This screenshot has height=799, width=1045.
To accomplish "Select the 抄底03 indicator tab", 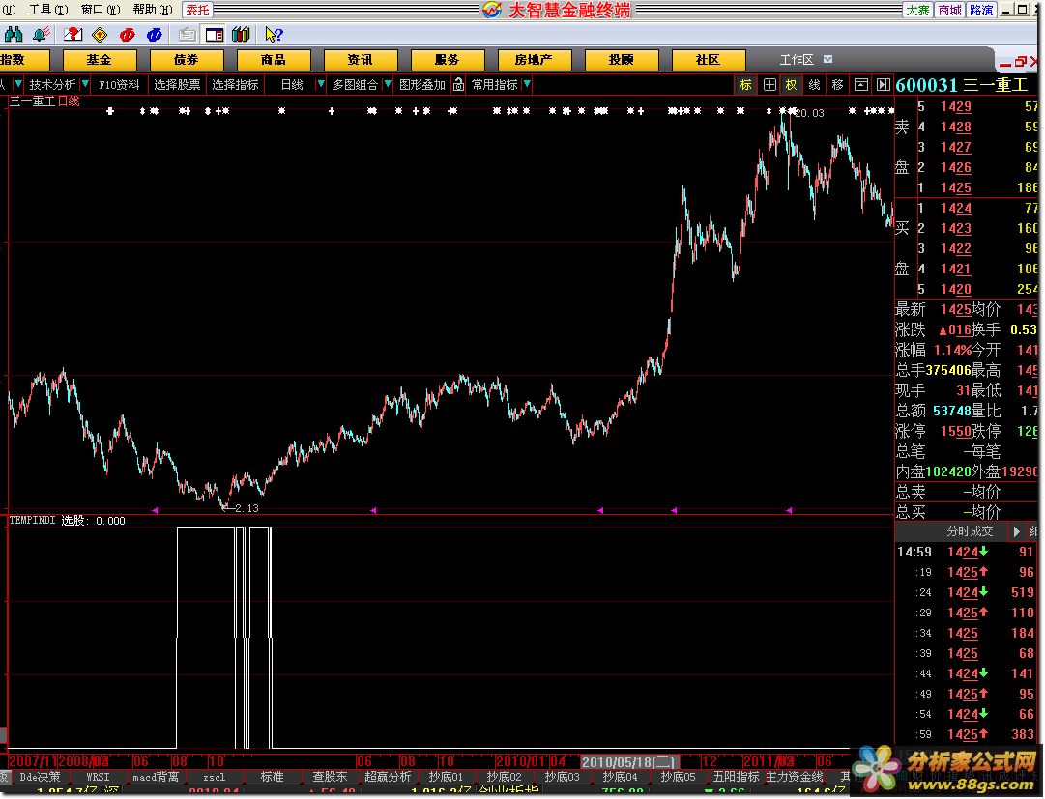I will (x=562, y=777).
